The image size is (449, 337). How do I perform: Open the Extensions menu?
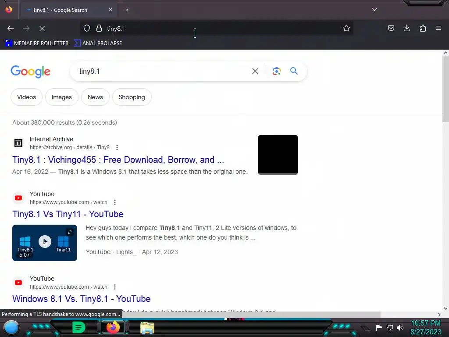tap(423, 29)
